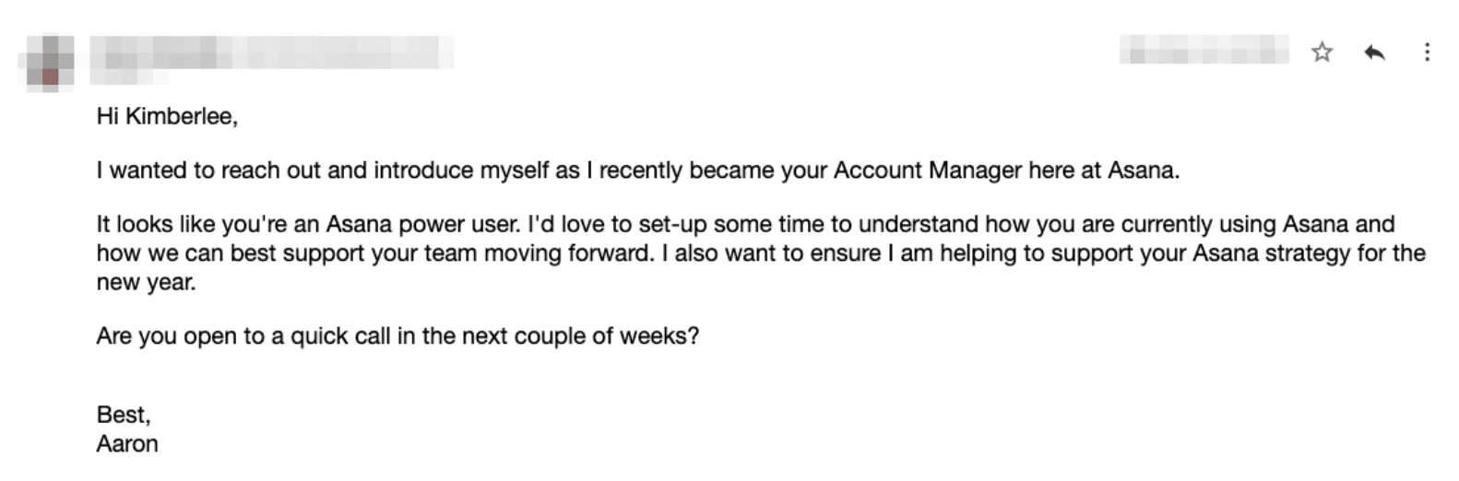Click the greeting "Hi Kimberlee,"

(x=167, y=116)
